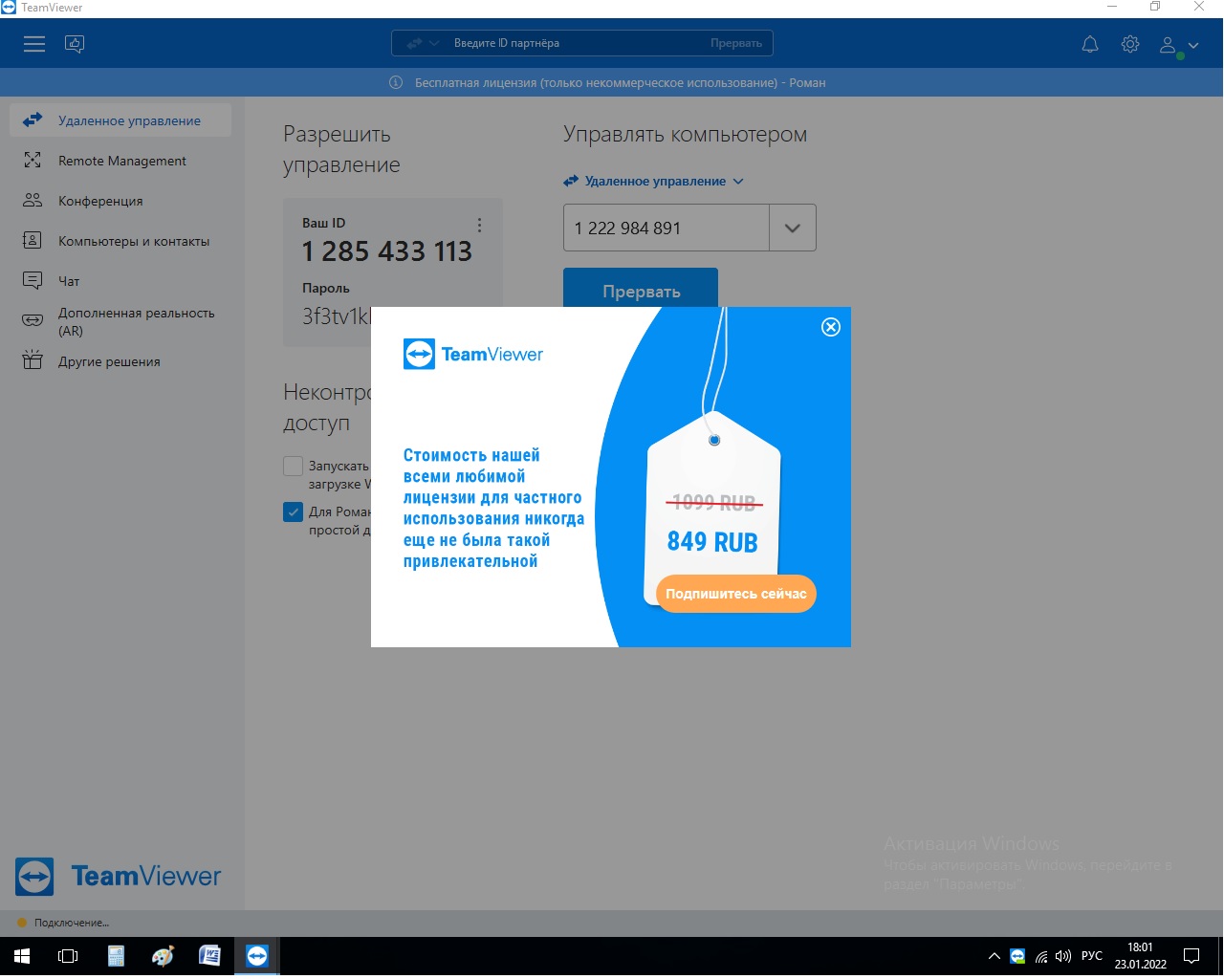This screenshot has height=979, width=1224.
Task: Click Подпишитесь сейчас button
Action: [x=736, y=594]
